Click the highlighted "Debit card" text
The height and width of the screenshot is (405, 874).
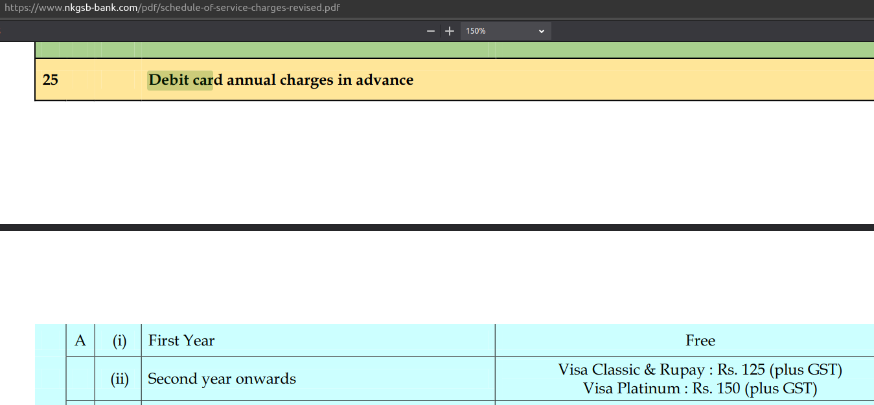tap(180, 80)
